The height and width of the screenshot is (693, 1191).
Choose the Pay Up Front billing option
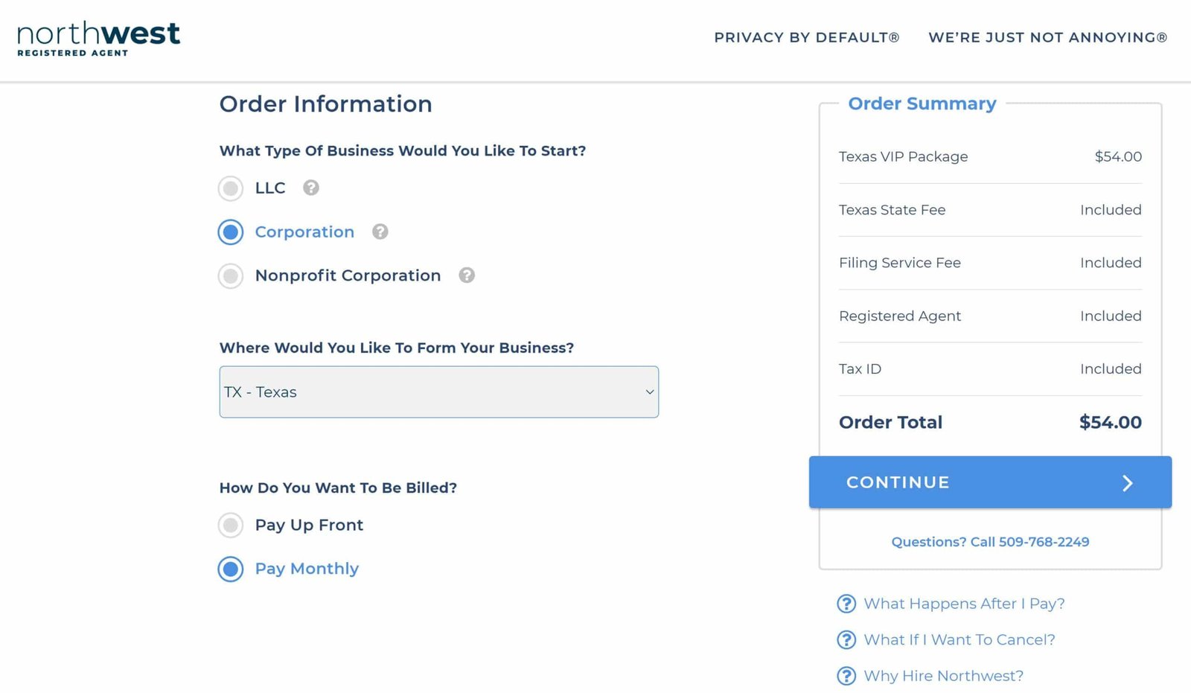coord(231,526)
